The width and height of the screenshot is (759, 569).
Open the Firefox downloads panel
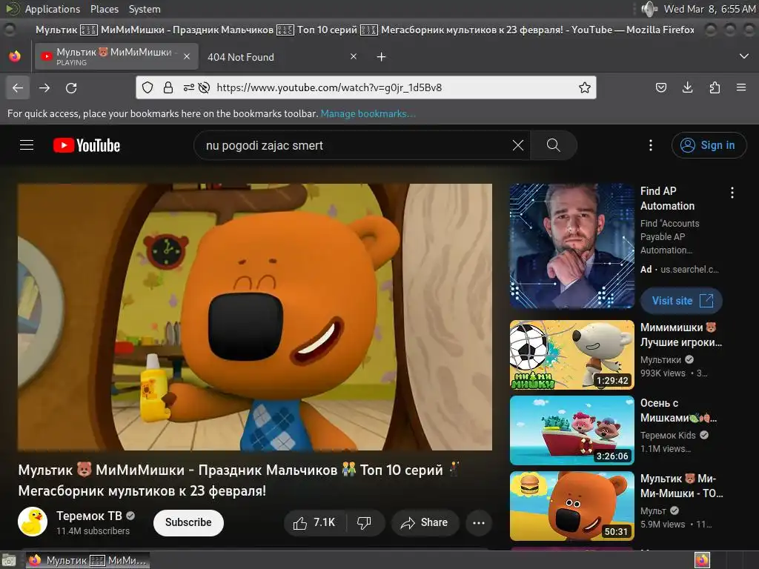(687, 87)
